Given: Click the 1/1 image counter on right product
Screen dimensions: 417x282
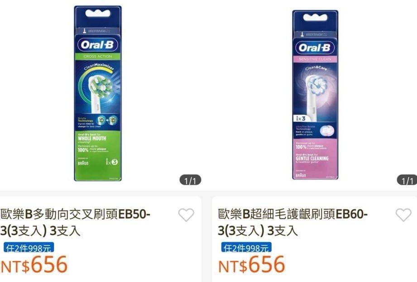Looking at the screenshot, I should click(407, 181).
